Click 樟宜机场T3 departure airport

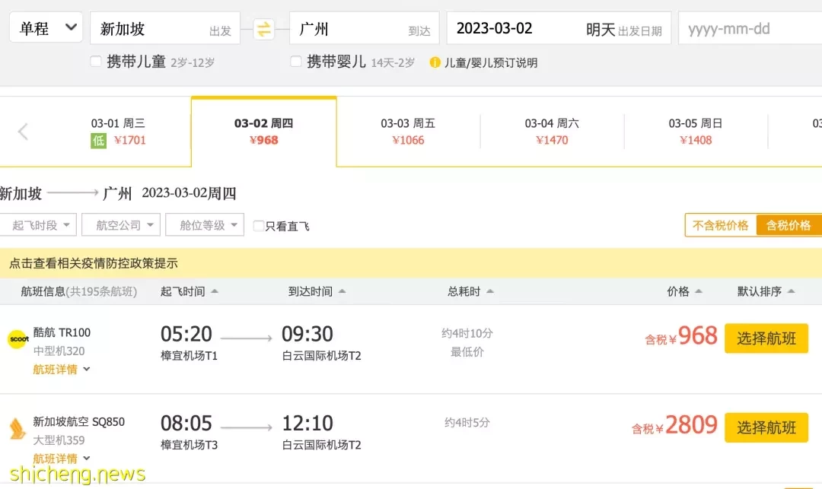(189, 445)
